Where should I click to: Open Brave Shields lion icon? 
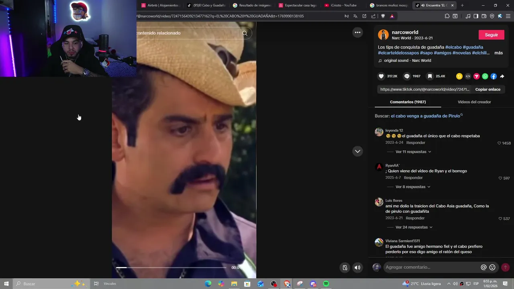pos(383,16)
